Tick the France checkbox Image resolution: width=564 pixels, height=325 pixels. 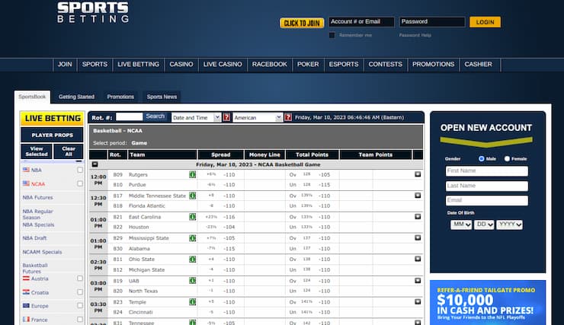click(80, 319)
